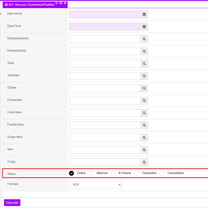Focus the Data Final date field
The image size is (208, 208).
click(x=105, y=27)
